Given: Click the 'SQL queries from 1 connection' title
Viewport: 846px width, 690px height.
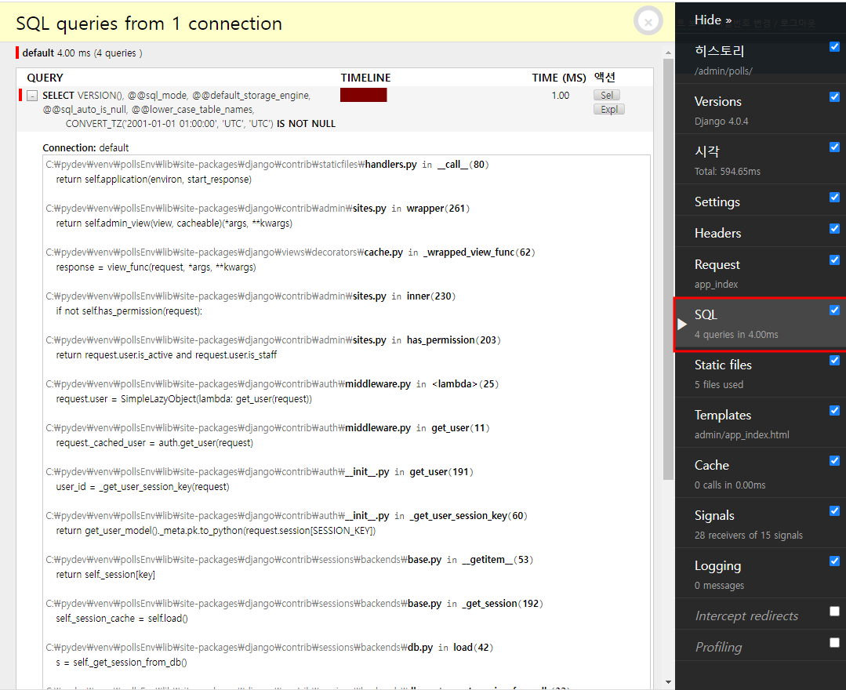Looking at the screenshot, I should (x=149, y=24).
